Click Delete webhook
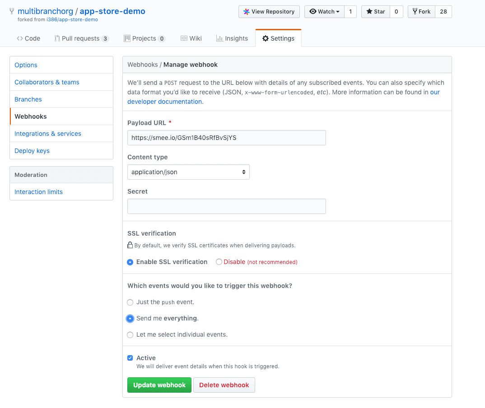Screen dimensions: 485x408 [224, 385]
